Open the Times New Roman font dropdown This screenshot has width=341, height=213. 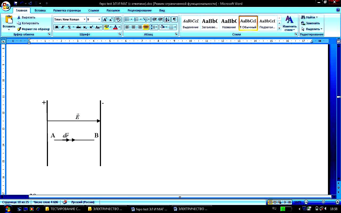[x=84, y=19]
